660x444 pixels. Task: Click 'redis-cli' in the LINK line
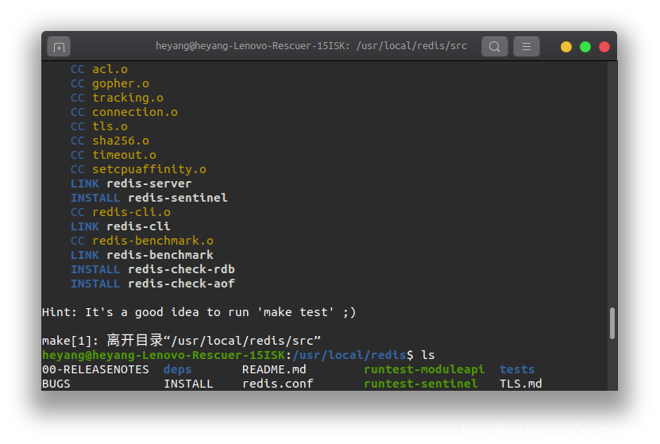[138, 226]
